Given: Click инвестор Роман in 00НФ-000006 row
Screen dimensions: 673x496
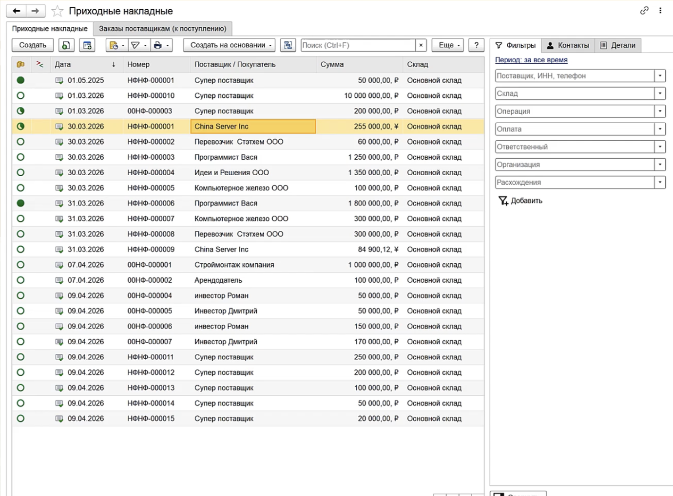Looking at the screenshot, I should point(221,326).
